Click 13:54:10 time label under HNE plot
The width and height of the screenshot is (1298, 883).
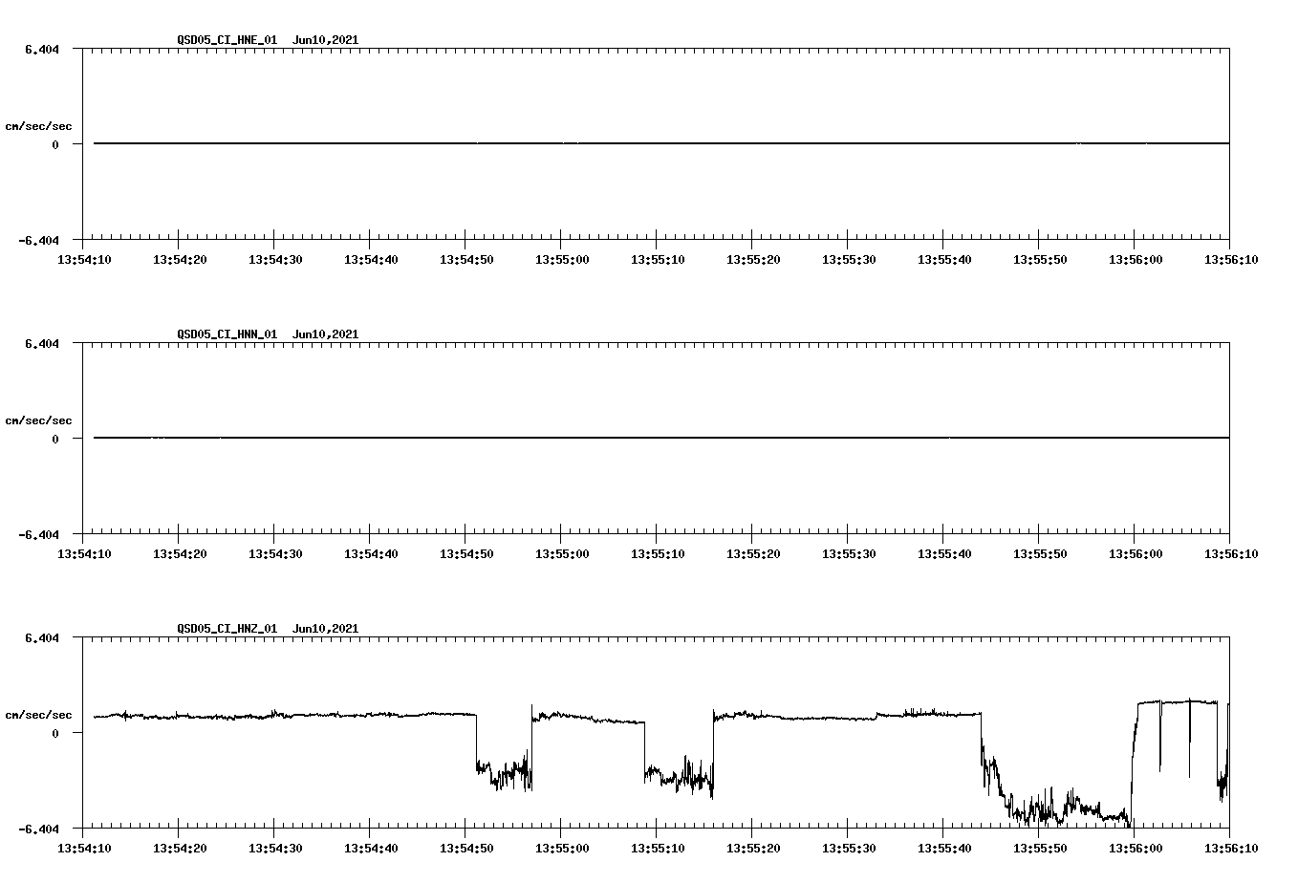(83, 259)
